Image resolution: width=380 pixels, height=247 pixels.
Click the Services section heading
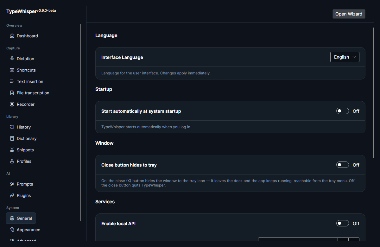(x=105, y=202)
